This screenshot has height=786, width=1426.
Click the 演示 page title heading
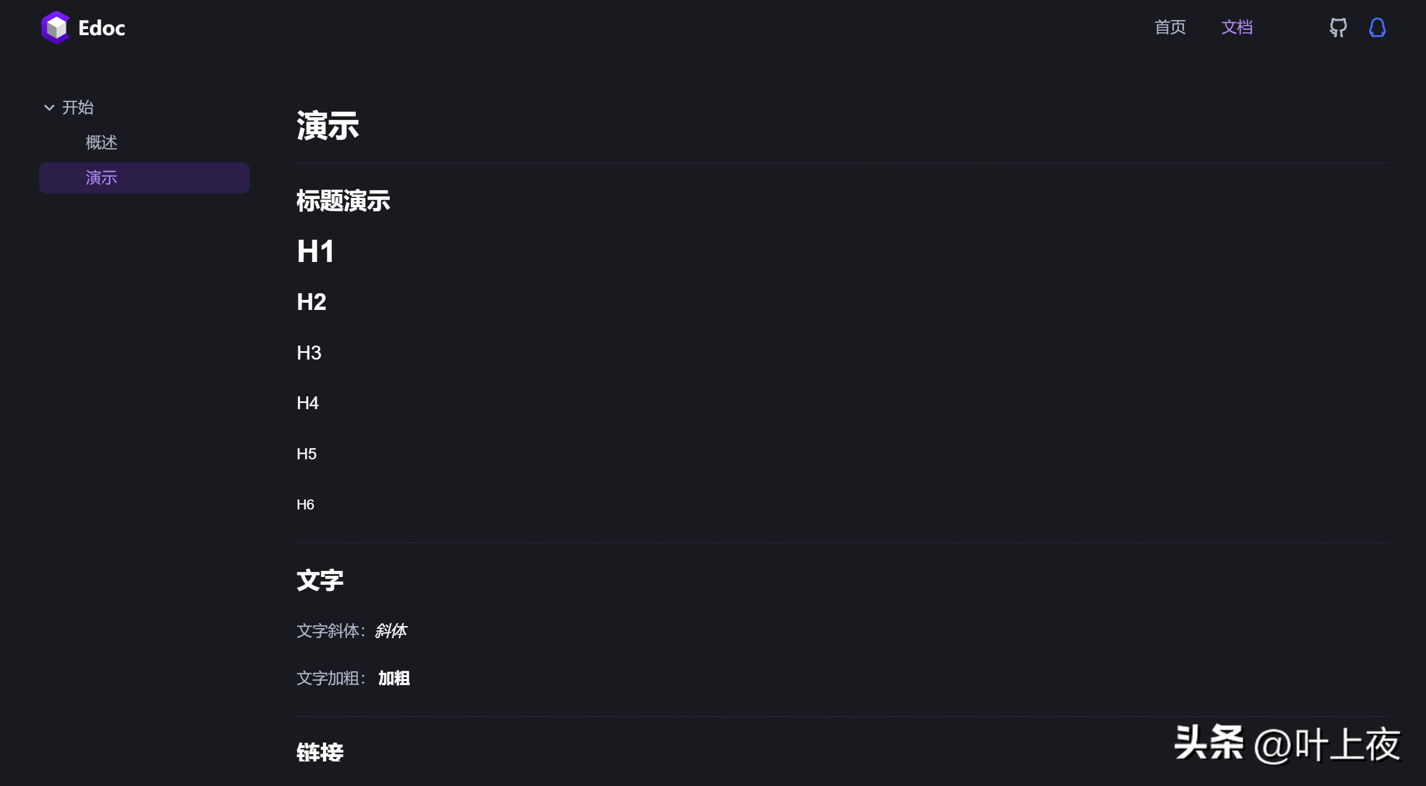point(327,125)
